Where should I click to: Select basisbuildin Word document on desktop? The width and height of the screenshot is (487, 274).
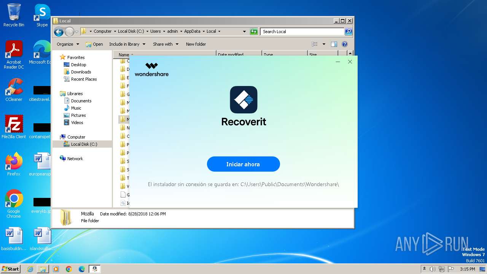point(14,239)
